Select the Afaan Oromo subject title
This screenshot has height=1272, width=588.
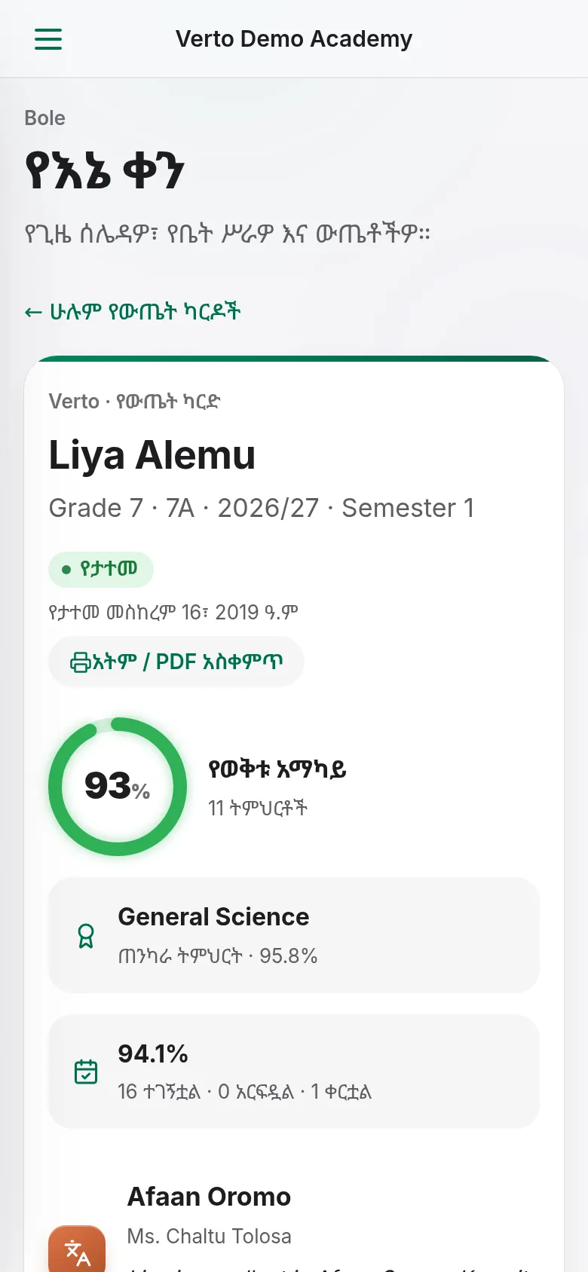(209, 1197)
